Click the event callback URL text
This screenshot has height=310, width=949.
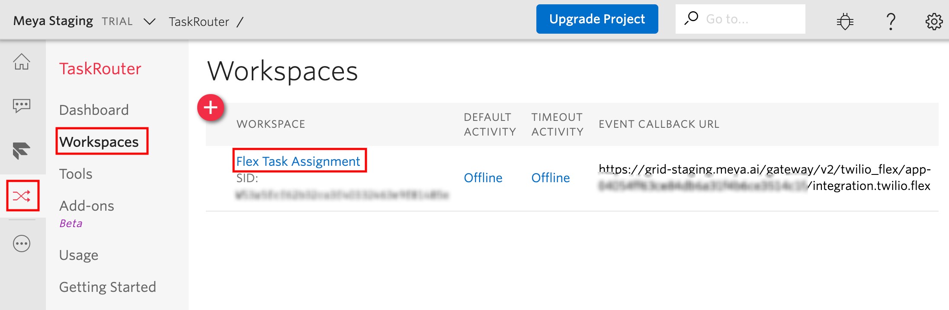pyautogui.click(x=765, y=177)
